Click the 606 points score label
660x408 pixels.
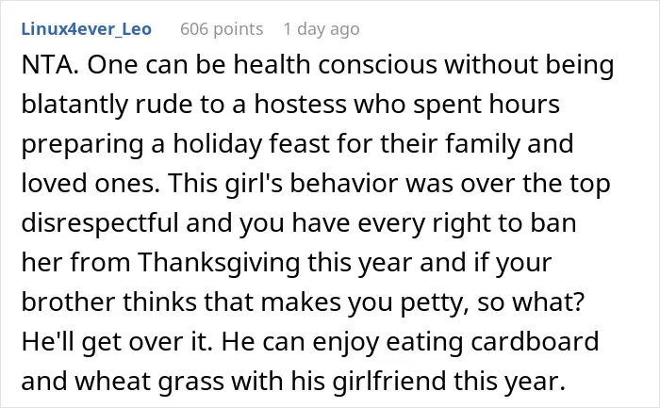tap(222, 29)
